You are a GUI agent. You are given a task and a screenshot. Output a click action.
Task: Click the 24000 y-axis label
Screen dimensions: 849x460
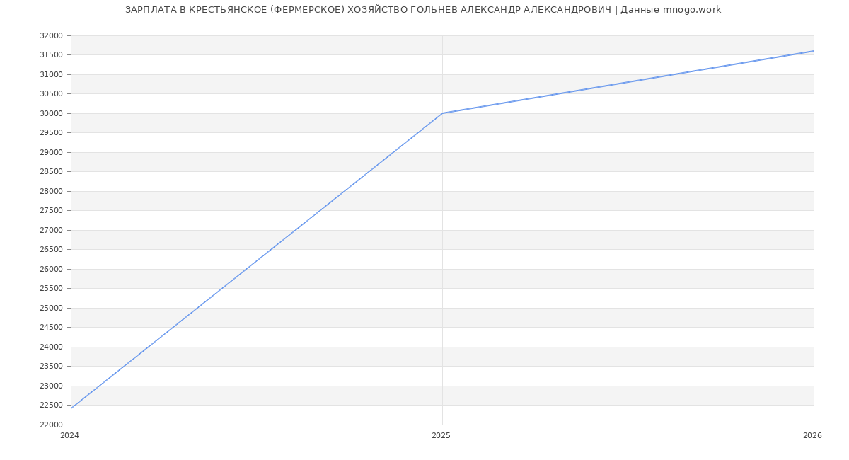click(x=51, y=347)
